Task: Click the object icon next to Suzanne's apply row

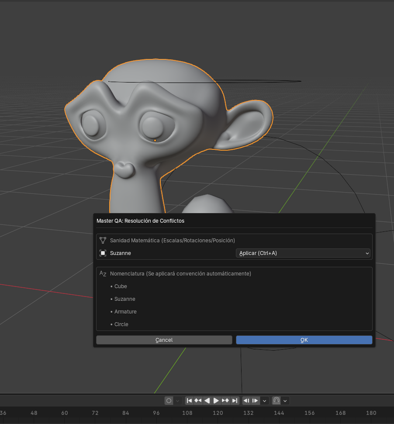Action: coord(103,253)
